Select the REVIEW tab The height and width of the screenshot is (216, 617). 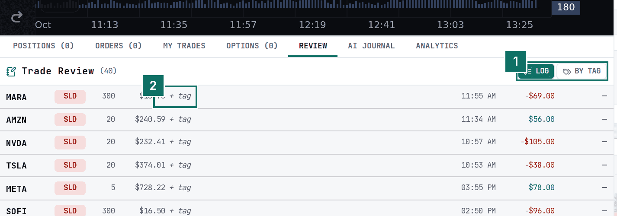pos(313,46)
